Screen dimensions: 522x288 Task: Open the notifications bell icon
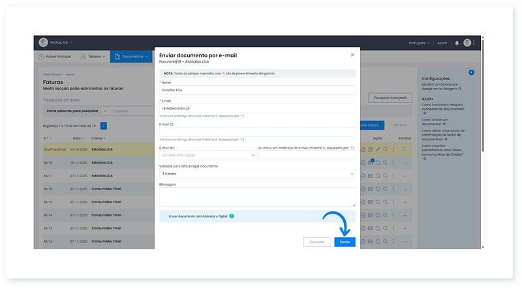(x=457, y=43)
